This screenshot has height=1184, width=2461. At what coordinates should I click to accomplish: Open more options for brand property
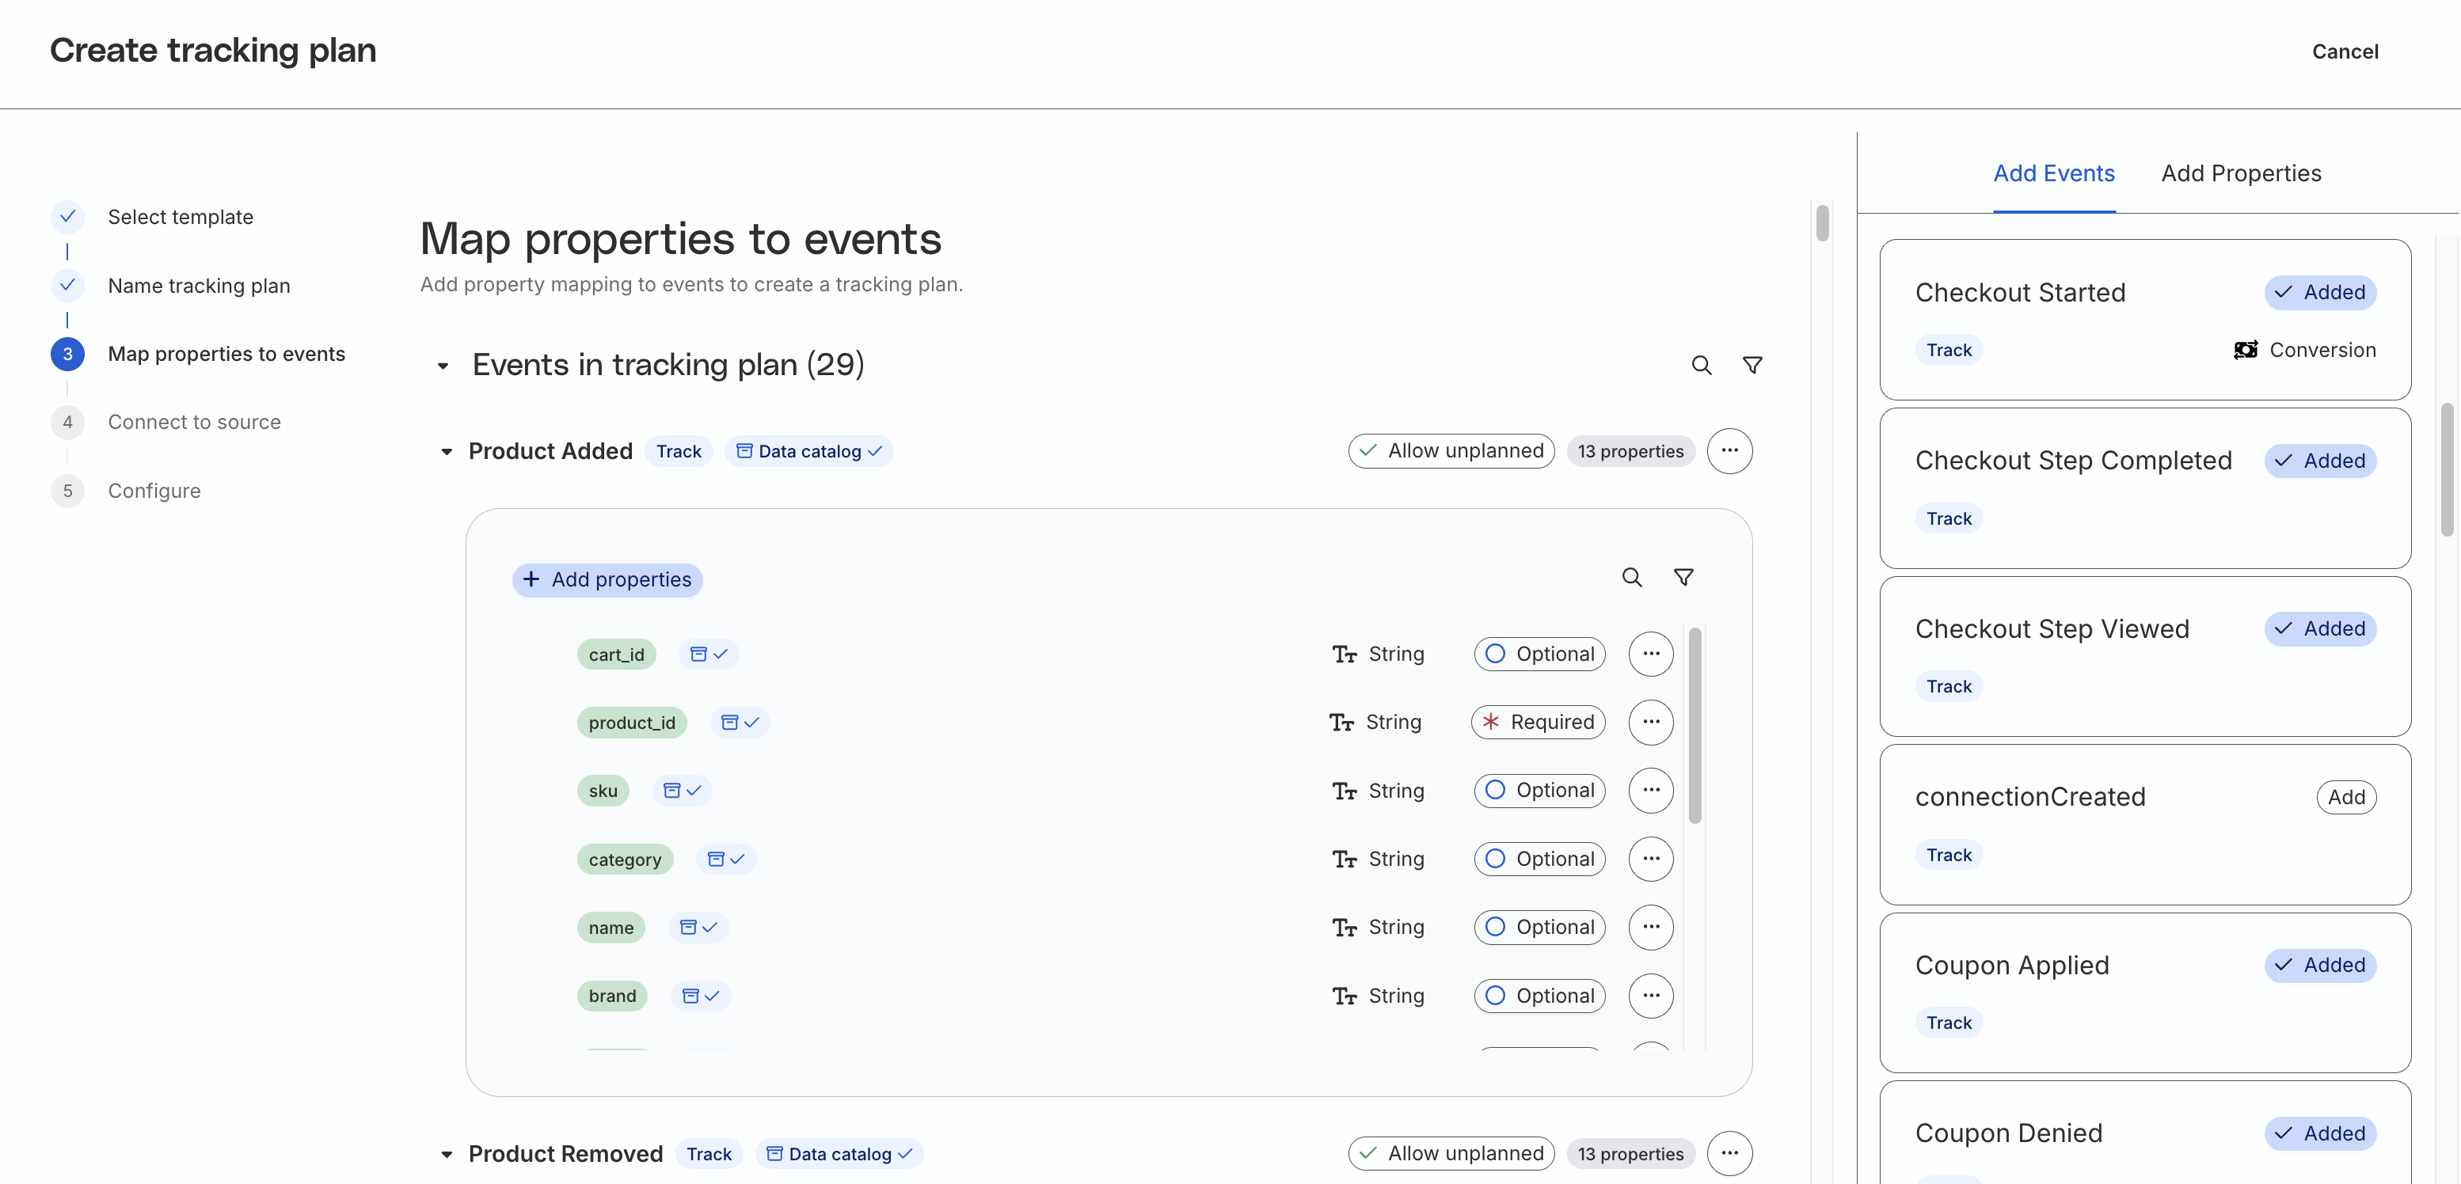pyautogui.click(x=1651, y=996)
